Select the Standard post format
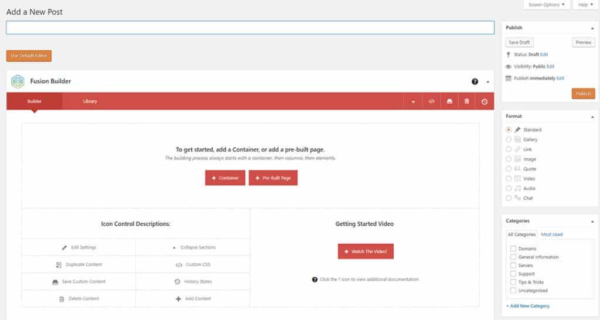600x320 pixels. 509,130
